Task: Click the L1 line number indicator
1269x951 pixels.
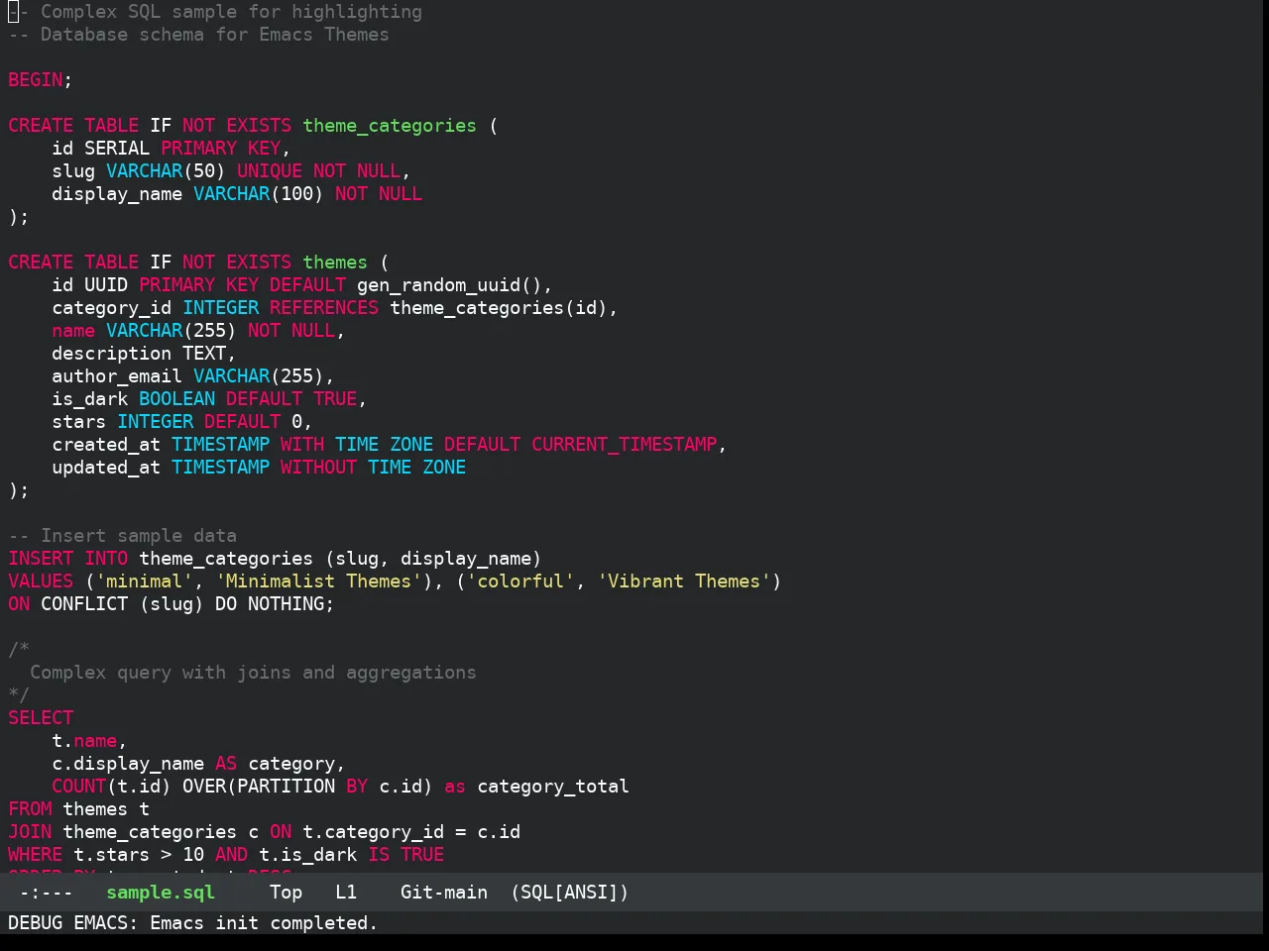Action: tap(345, 893)
